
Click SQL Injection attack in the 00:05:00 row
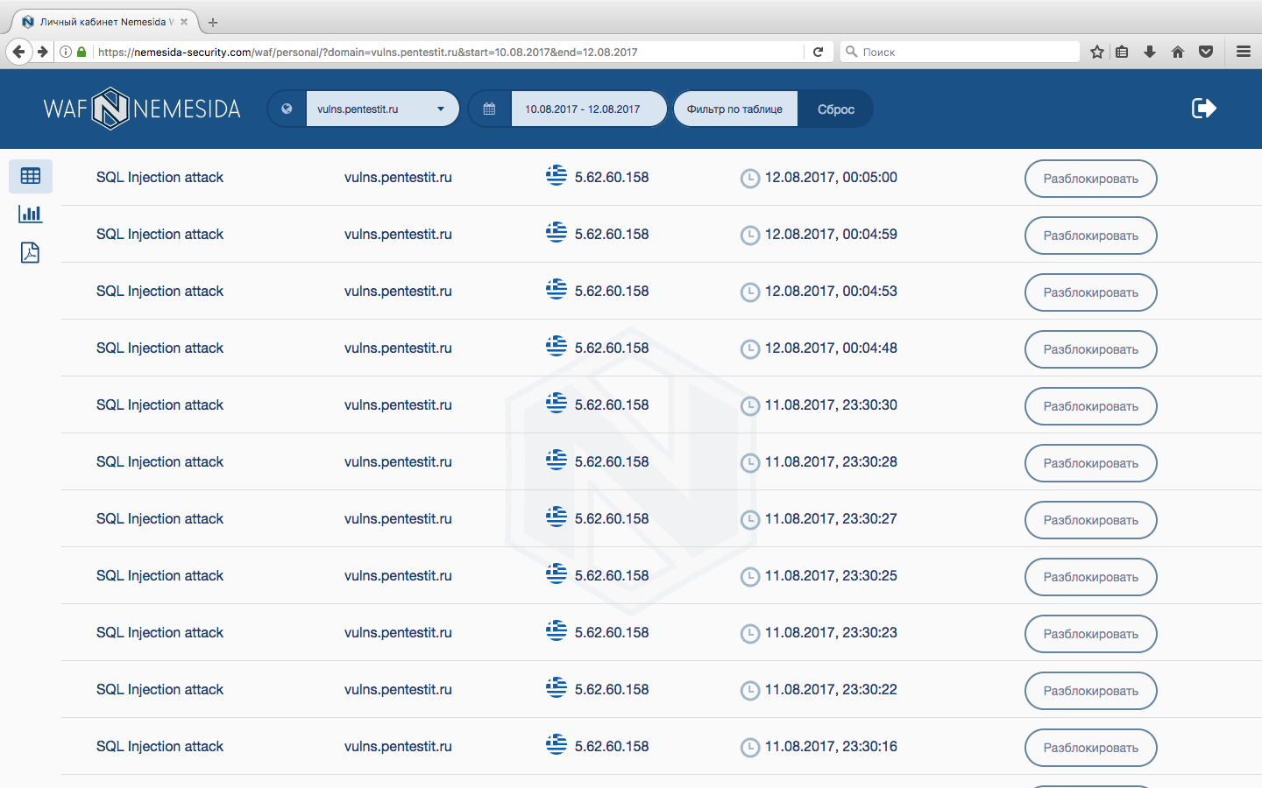click(160, 177)
